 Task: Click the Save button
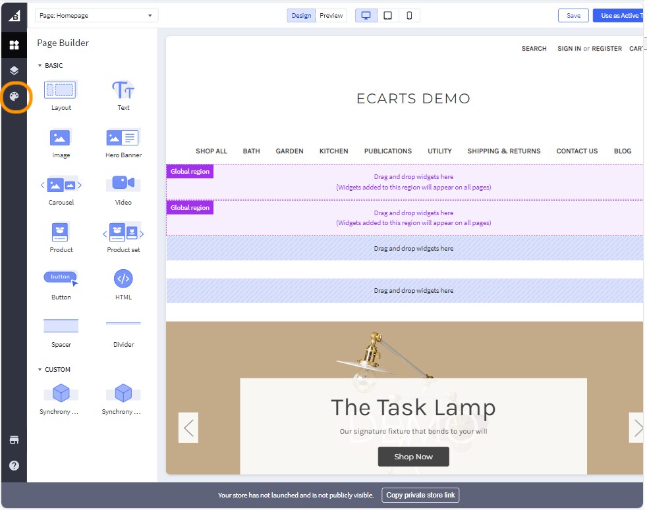(x=573, y=16)
